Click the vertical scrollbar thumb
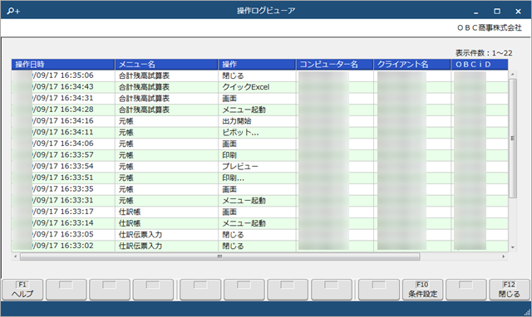 tap(513, 139)
